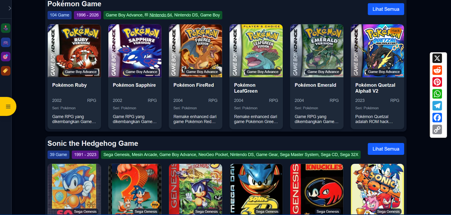Click 2023 year on Pokémon Quetzal card
The height and width of the screenshot is (215, 451).
point(360,101)
